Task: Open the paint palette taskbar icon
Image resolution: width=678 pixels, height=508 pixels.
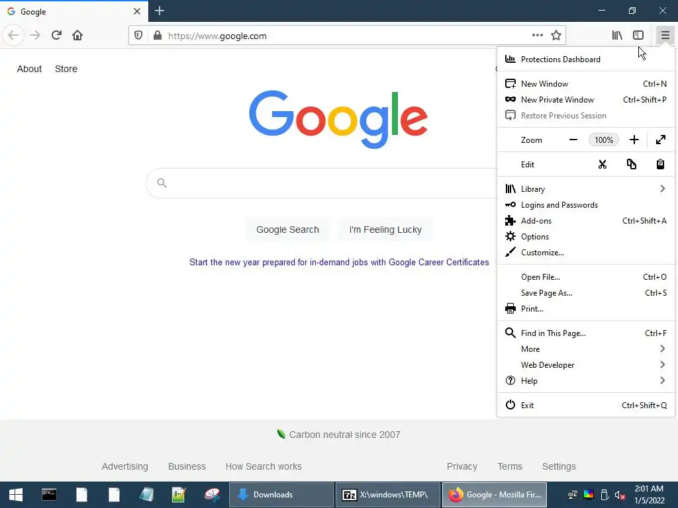Action: (212, 495)
